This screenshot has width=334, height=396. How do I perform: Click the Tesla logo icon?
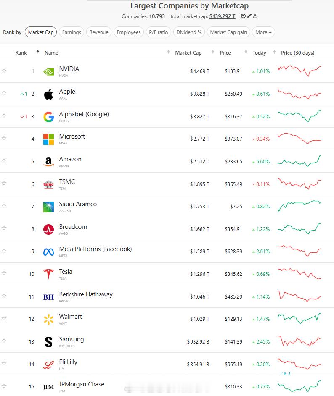(48, 274)
